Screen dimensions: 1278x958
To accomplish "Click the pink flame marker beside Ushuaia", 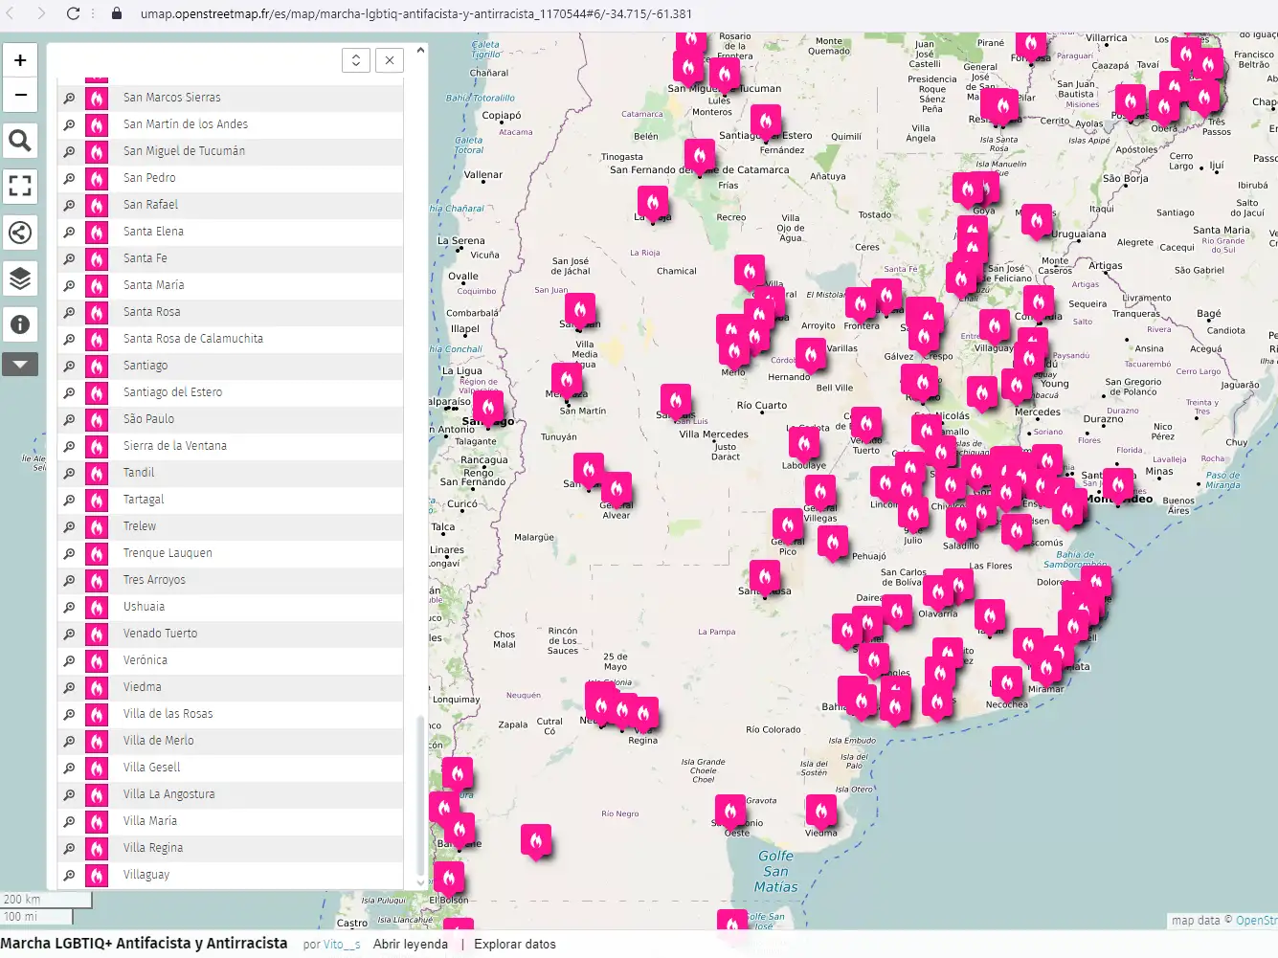I will (97, 607).
